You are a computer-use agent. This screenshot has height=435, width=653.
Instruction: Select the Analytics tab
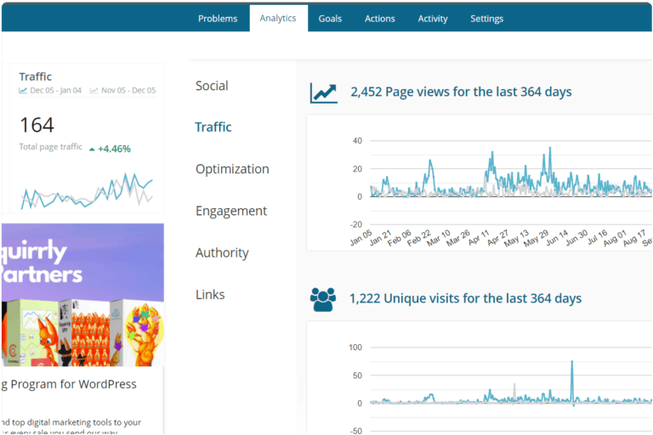point(278,18)
